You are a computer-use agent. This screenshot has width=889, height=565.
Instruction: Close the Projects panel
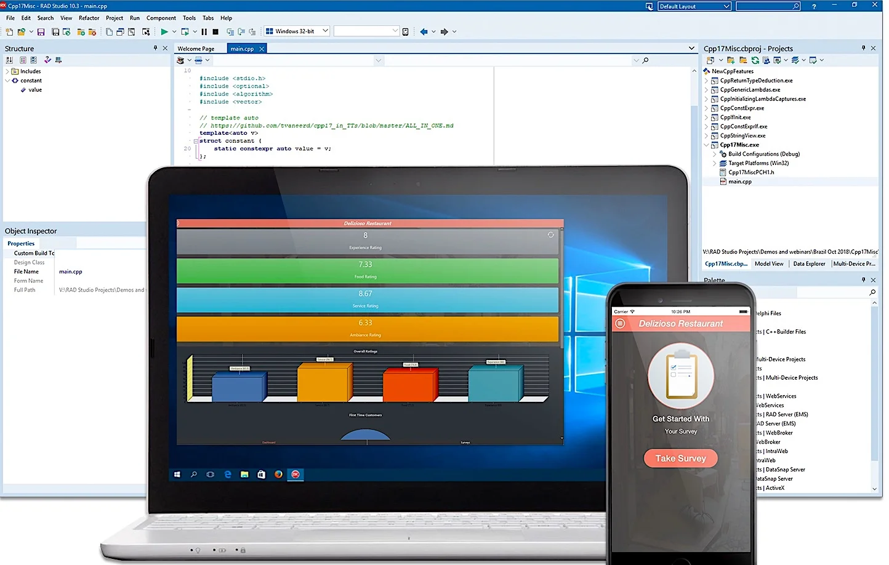click(873, 48)
